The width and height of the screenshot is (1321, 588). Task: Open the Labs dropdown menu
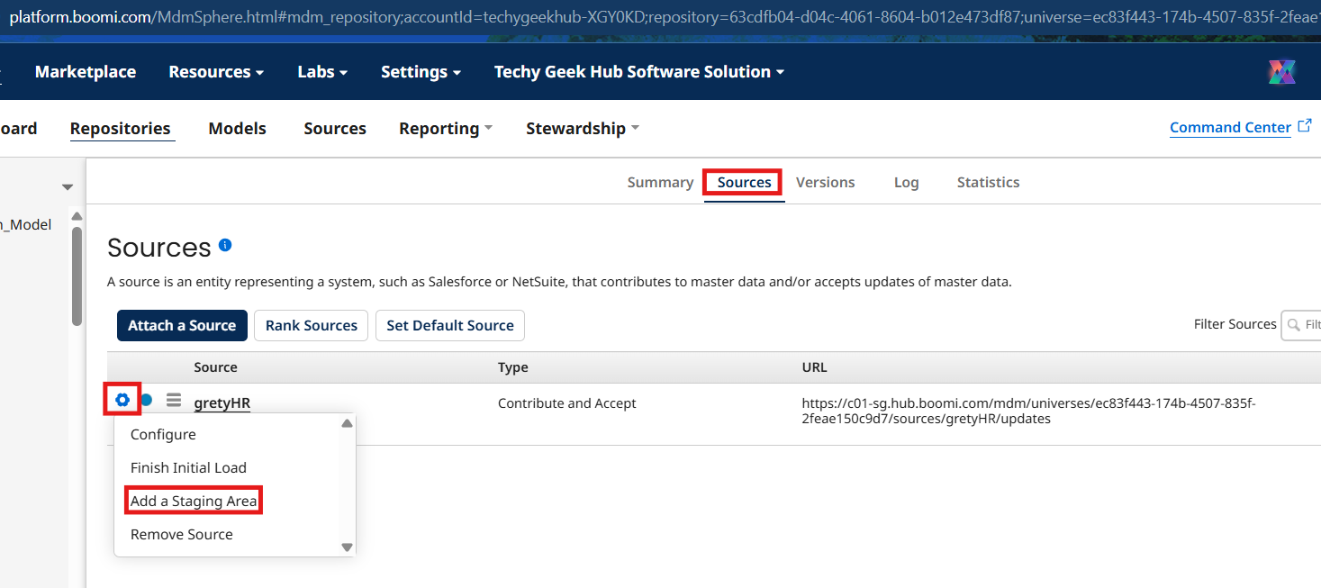point(322,72)
